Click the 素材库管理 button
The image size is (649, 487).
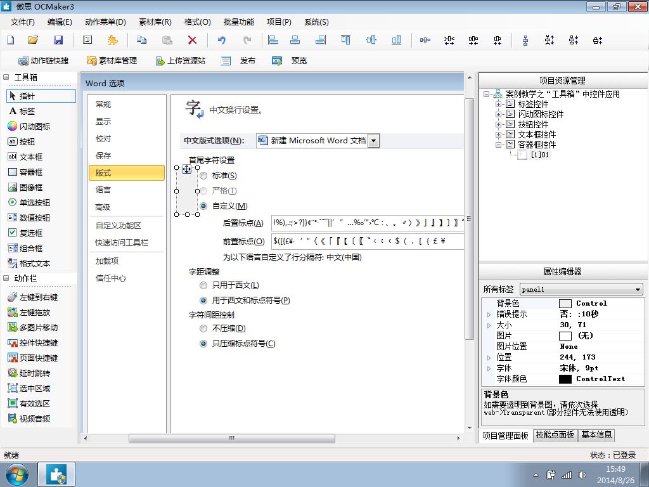112,61
